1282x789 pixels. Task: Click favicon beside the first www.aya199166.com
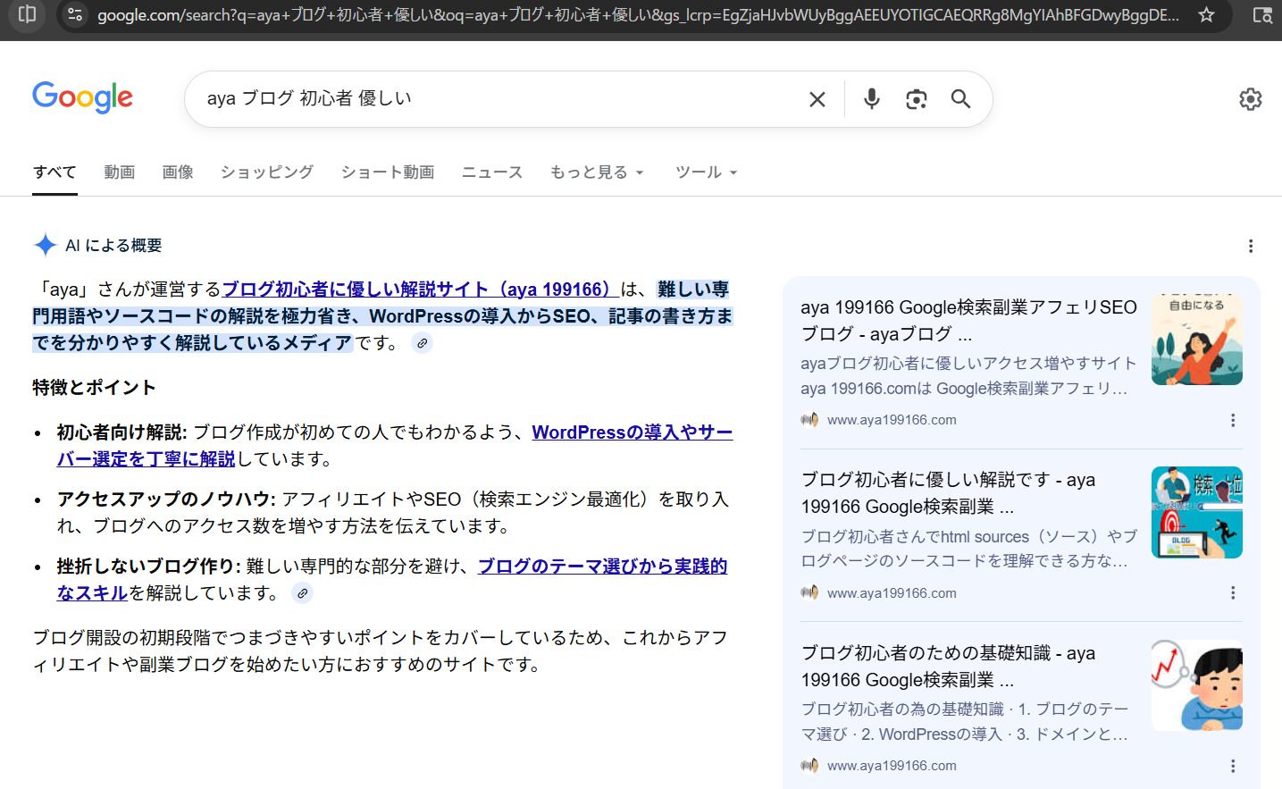[809, 420]
